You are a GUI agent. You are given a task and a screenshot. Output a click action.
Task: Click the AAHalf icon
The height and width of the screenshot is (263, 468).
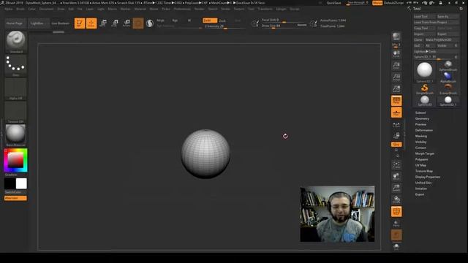pos(396,88)
